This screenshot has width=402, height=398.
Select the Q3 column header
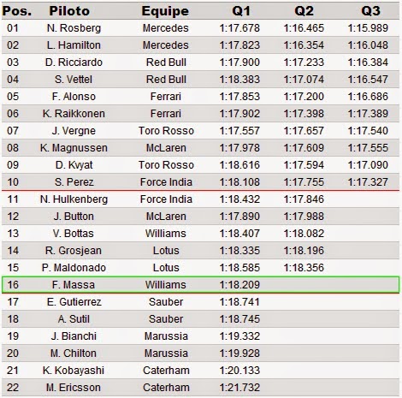click(x=370, y=11)
